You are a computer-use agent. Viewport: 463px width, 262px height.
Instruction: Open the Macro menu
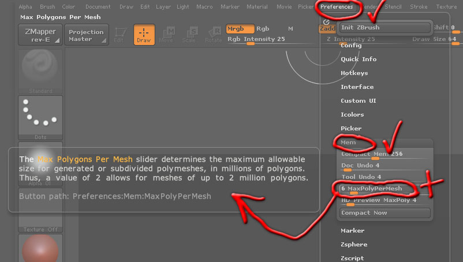204,6
